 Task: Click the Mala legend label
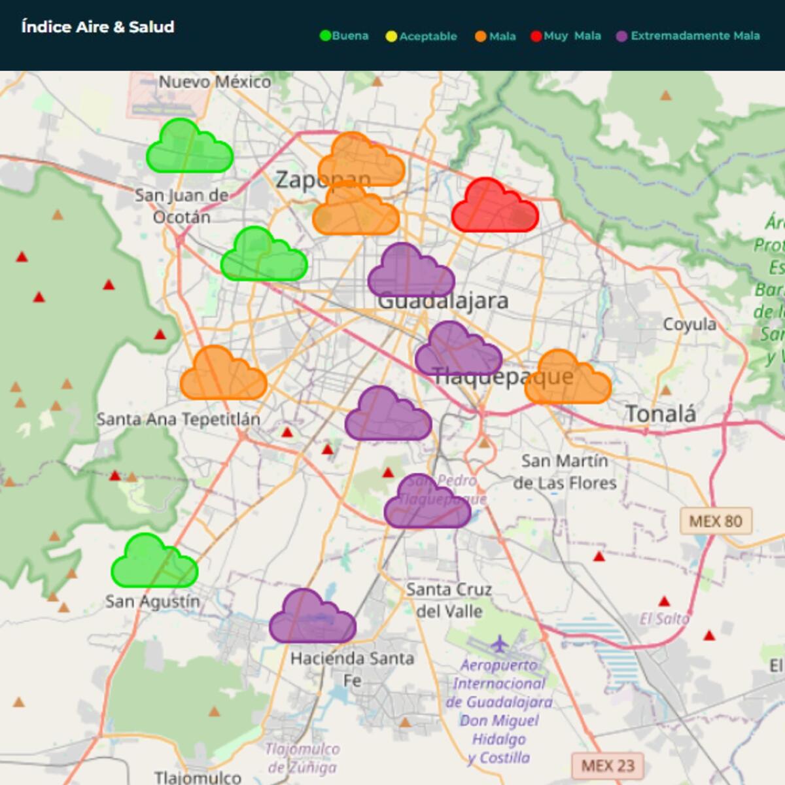pyautogui.click(x=502, y=37)
